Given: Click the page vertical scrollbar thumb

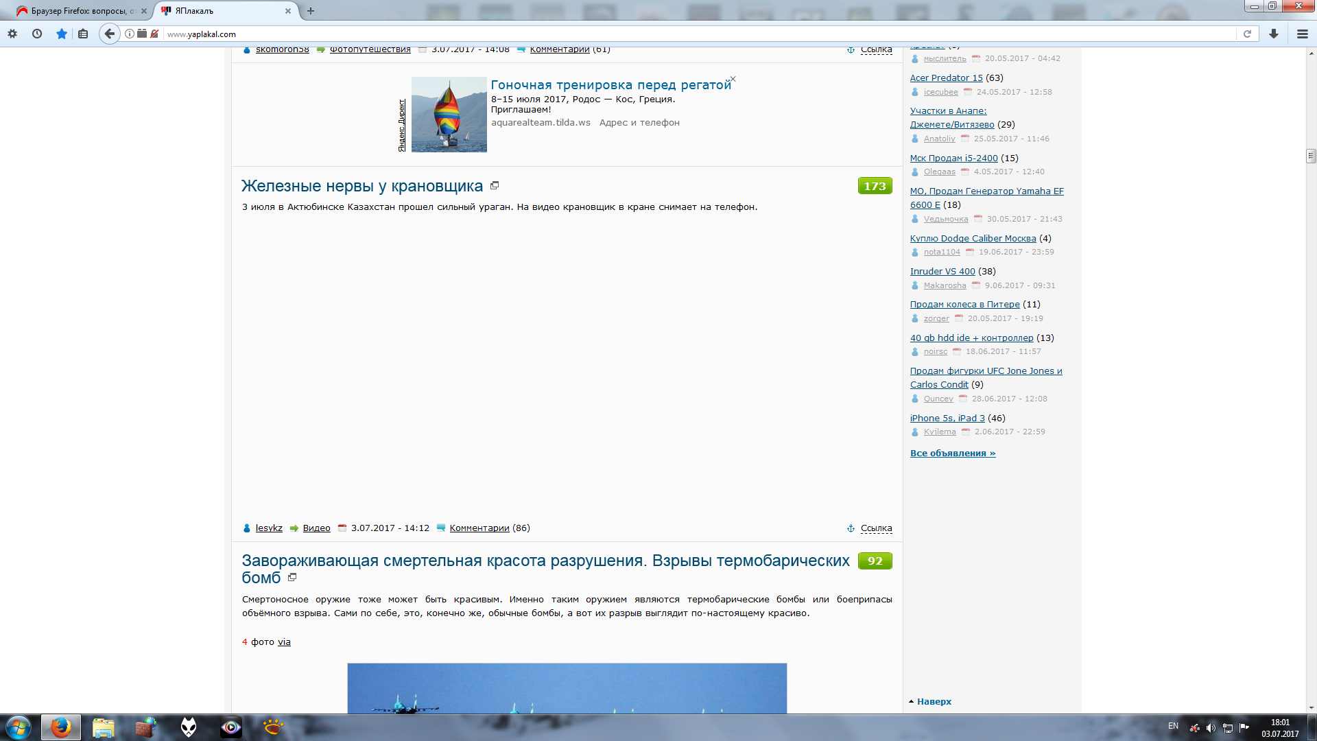Looking at the screenshot, I should (x=1311, y=156).
